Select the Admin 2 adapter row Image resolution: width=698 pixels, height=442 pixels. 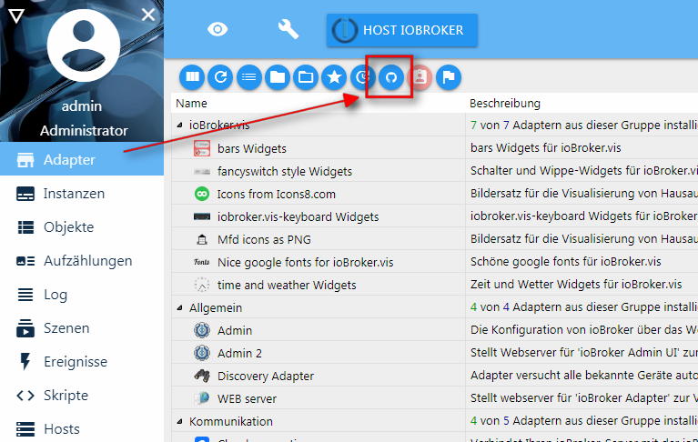[x=434, y=353]
